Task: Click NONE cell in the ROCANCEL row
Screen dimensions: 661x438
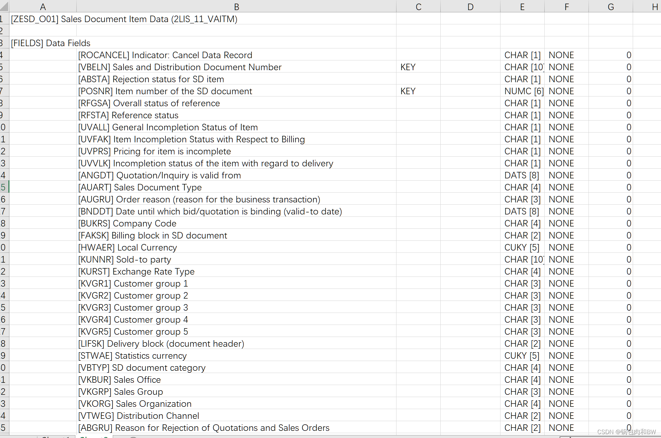Action: click(x=561, y=55)
